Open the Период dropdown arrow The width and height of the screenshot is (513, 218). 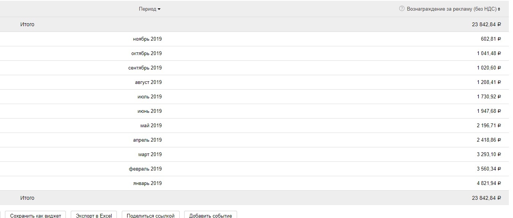coord(159,9)
